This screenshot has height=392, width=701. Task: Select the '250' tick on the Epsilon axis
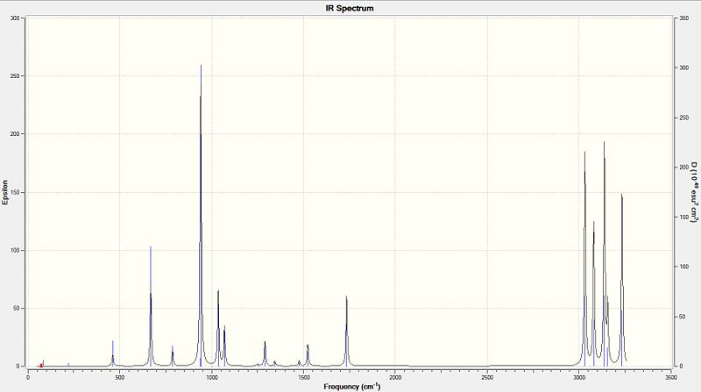tap(15, 76)
